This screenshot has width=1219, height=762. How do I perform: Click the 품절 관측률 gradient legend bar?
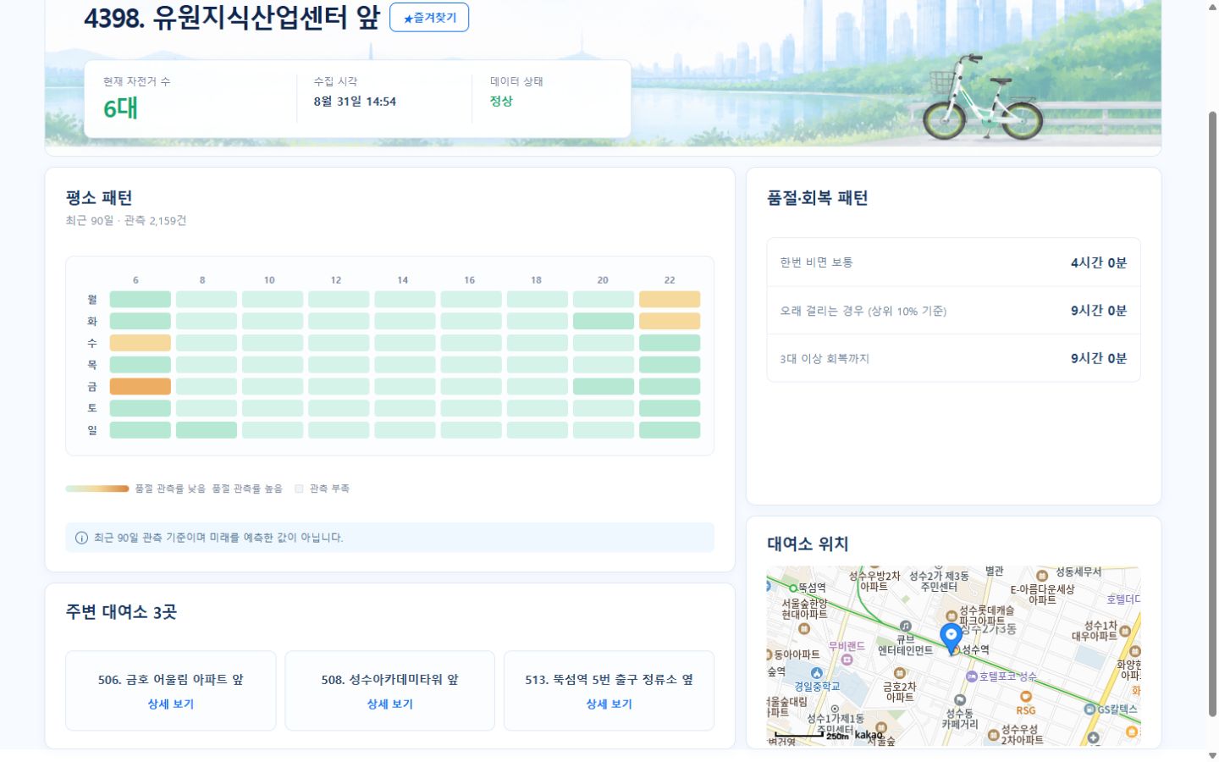[x=97, y=489]
